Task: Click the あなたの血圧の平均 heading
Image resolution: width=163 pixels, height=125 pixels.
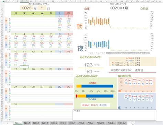Action: click(x=90, y=57)
